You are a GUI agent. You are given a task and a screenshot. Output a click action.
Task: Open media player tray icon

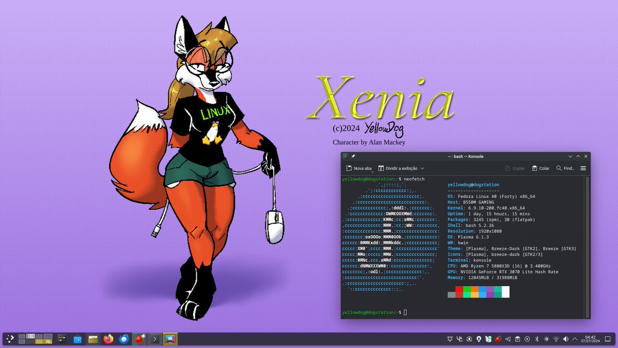coord(527,339)
